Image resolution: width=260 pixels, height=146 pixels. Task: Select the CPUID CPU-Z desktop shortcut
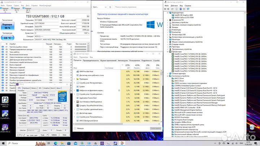[5, 128]
